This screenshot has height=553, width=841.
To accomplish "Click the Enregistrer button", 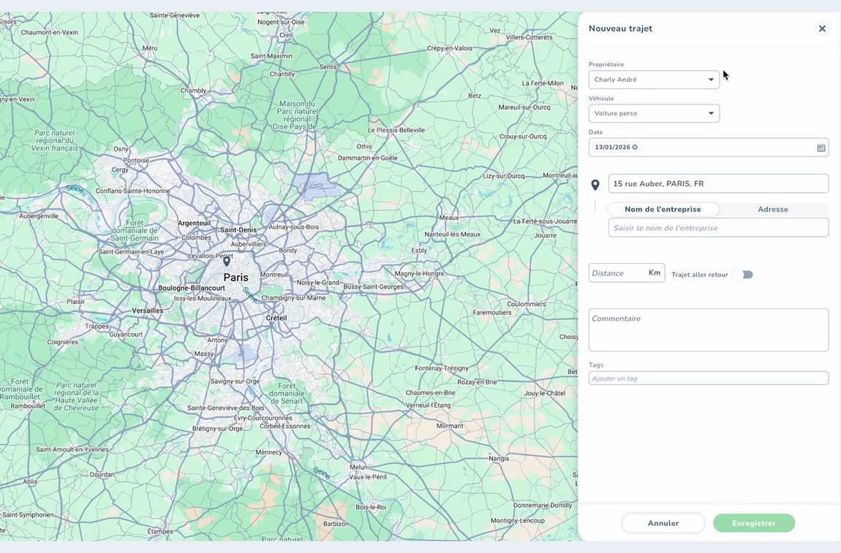I will tap(753, 523).
